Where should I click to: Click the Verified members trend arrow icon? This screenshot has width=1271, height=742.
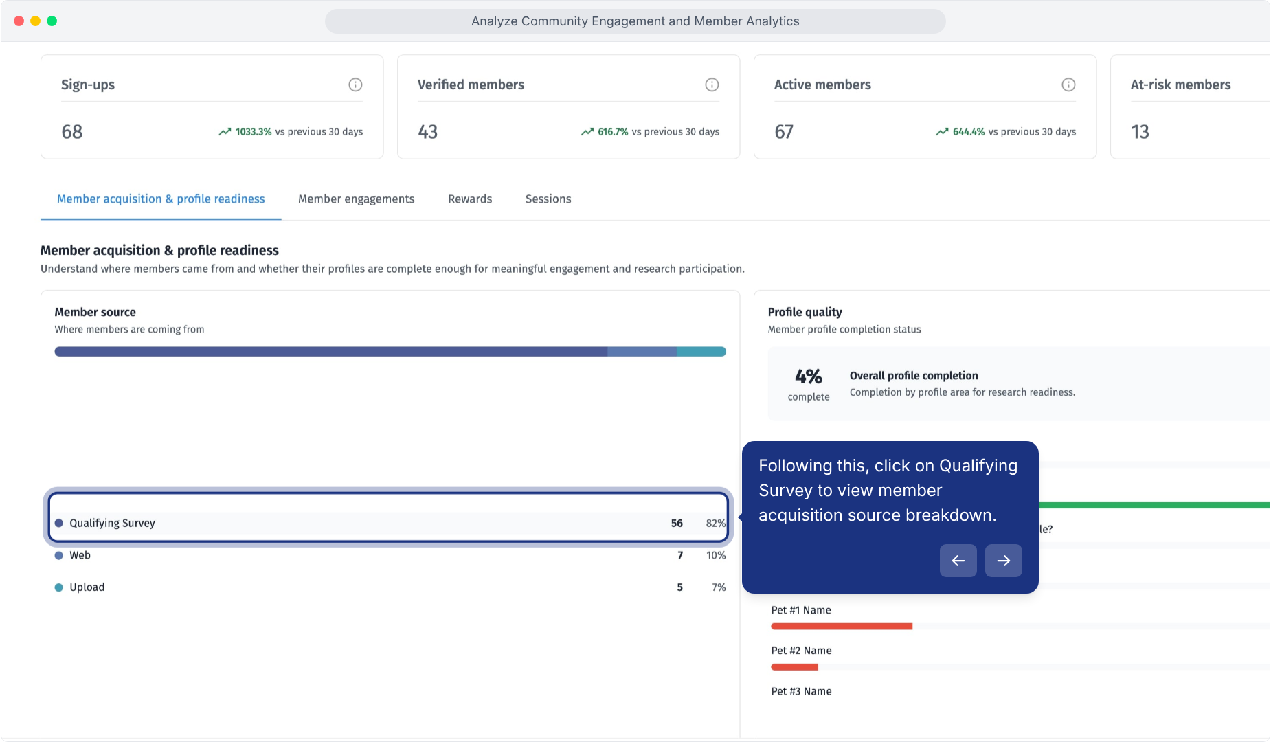(x=587, y=132)
